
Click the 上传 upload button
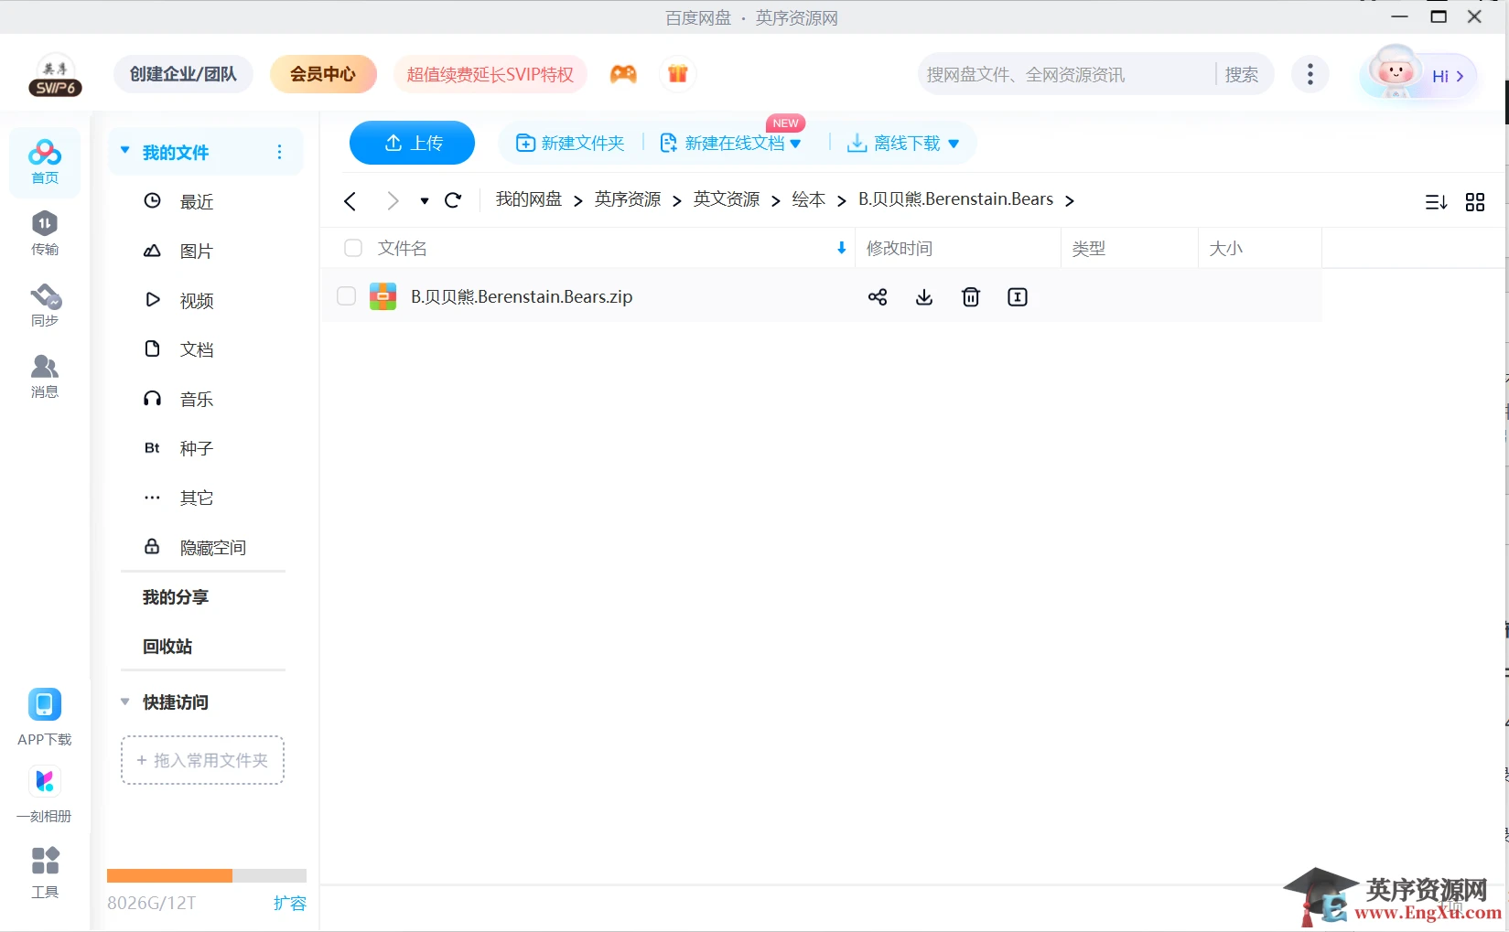tap(412, 143)
